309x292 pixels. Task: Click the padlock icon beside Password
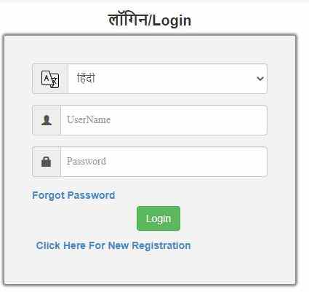(47, 162)
